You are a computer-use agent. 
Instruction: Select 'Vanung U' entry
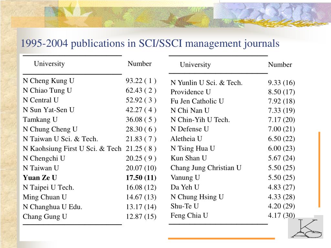point(185,178)
